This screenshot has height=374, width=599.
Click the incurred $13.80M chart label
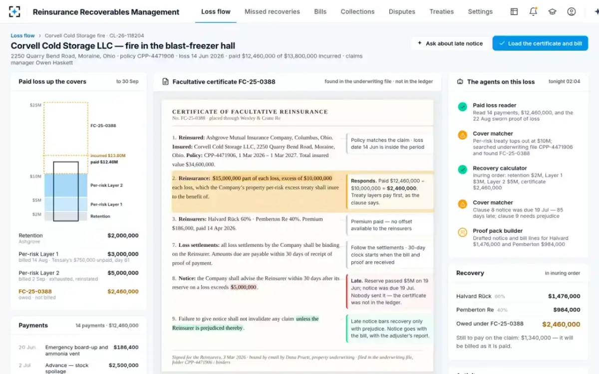tap(108, 156)
